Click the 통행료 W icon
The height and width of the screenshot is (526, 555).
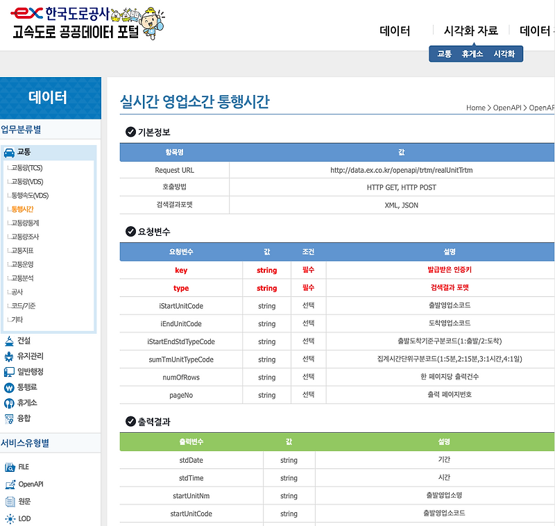(10, 388)
